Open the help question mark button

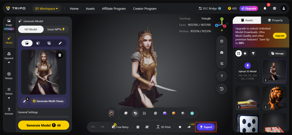click(x=222, y=76)
